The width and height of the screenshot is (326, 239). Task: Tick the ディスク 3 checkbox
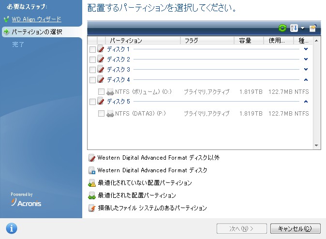coord(92,70)
